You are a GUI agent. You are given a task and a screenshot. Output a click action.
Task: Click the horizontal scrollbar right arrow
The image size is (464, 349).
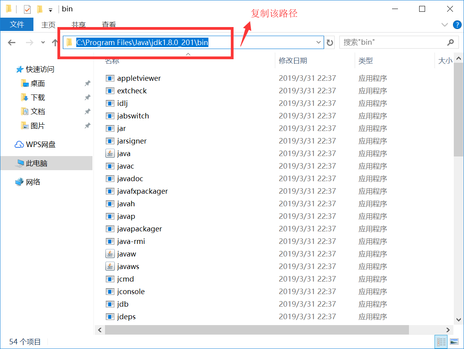(x=448, y=330)
